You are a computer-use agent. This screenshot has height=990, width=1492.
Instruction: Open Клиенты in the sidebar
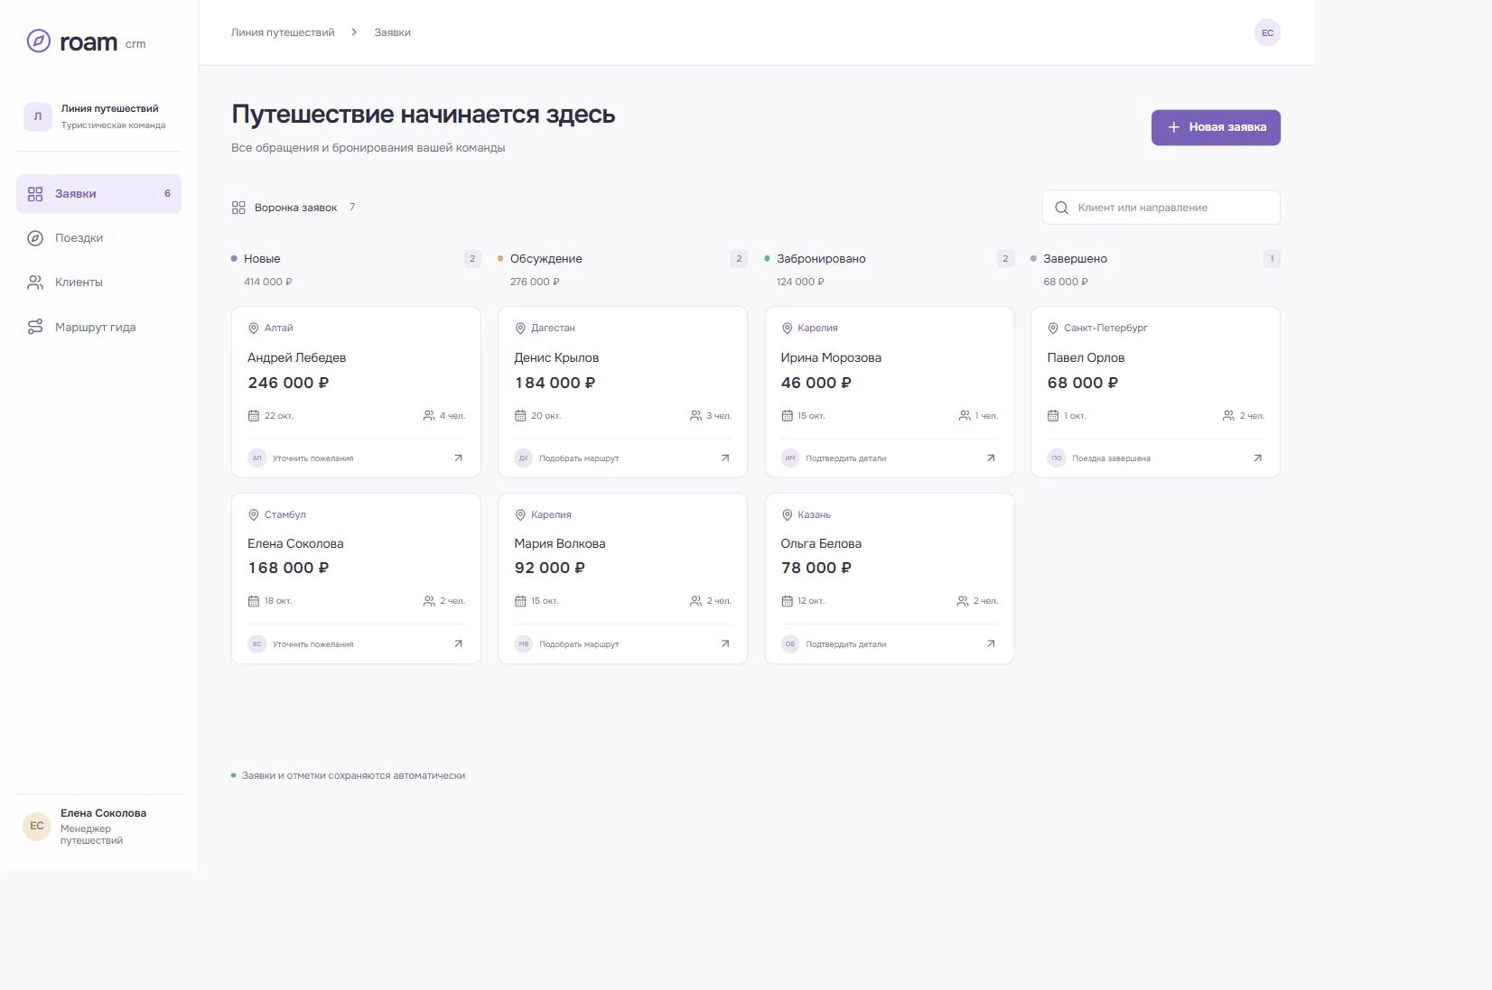pyautogui.click(x=98, y=282)
